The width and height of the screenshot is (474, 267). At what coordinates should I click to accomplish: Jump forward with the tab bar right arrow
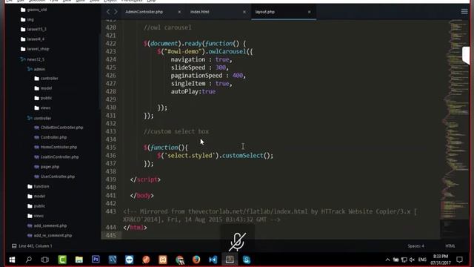pyautogui.click(x=116, y=12)
